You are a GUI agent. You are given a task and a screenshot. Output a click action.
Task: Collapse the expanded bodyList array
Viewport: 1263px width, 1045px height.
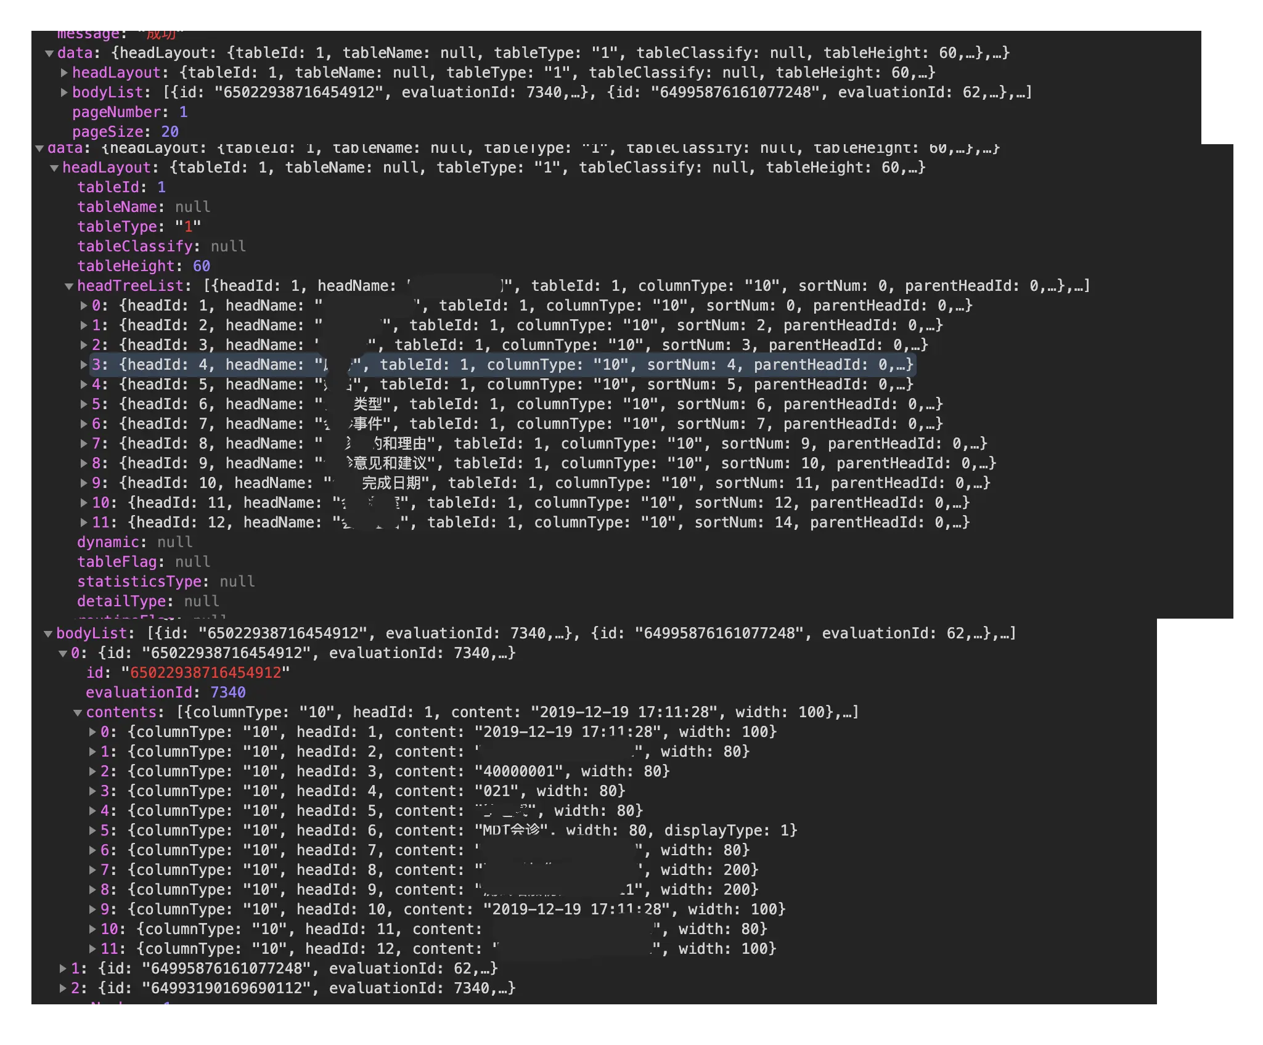(x=48, y=634)
